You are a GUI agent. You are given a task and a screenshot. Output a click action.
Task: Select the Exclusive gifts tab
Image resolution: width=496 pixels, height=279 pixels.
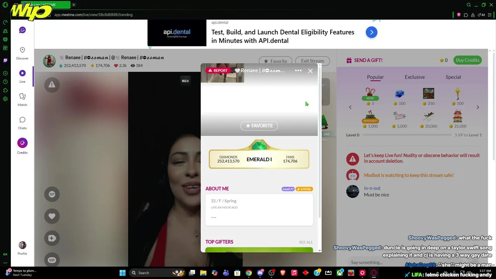[x=415, y=77]
